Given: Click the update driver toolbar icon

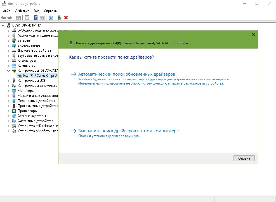Looking at the screenshot, I should tap(60, 18).
